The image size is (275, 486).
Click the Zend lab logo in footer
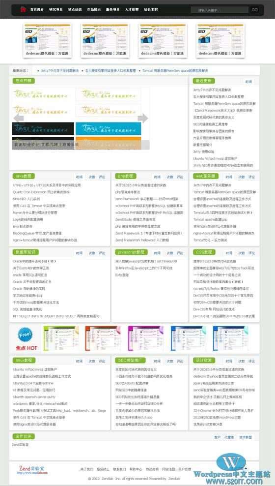(x=32, y=469)
